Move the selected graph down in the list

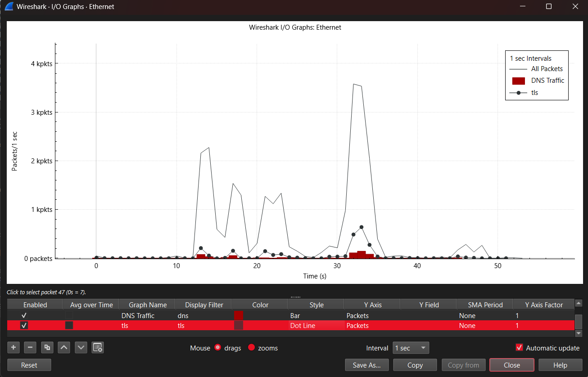(81, 348)
